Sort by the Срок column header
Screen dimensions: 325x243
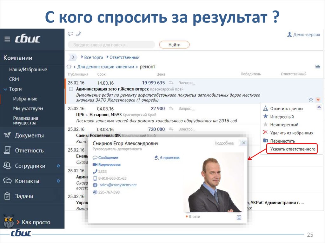pyautogui.click(x=101, y=74)
